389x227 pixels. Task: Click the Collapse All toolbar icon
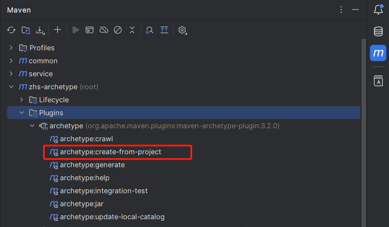(132, 30)
